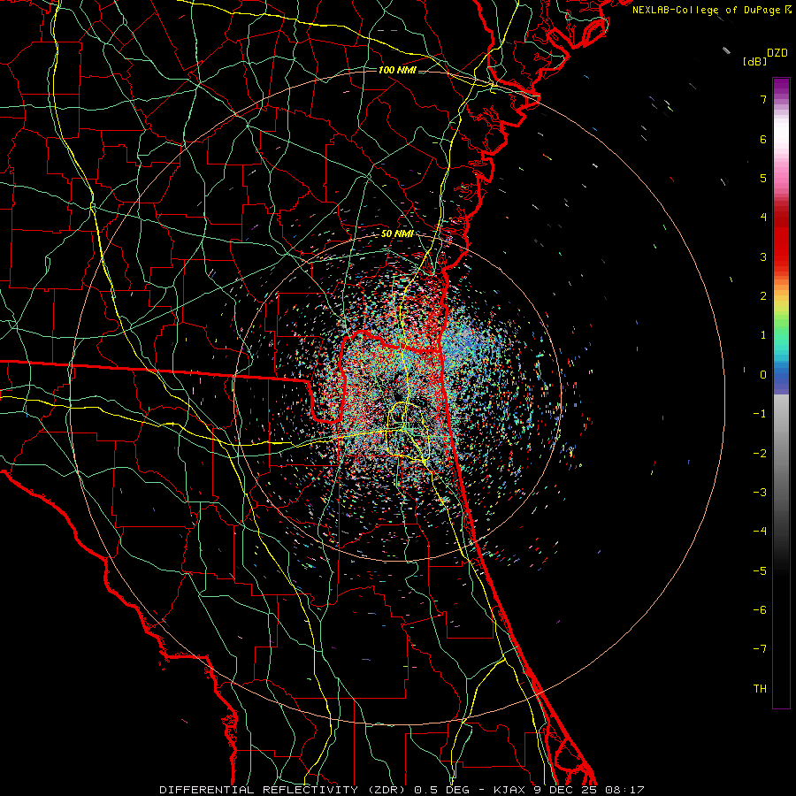Viewport: 796px width, 796px height.
Task: Click the [dB] units label
Action: click(755, 61)
